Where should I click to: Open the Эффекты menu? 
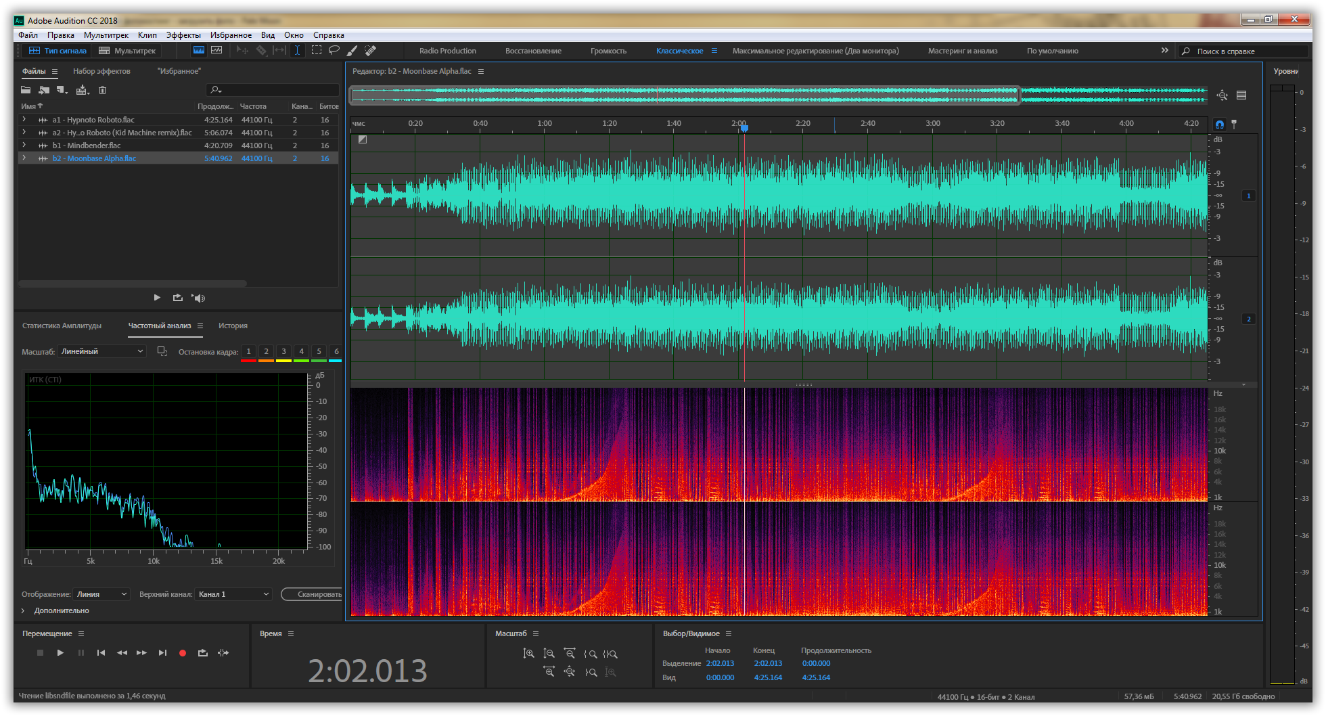(x=183, y=35)
